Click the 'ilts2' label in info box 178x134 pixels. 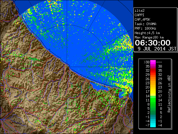click(x=140, y=11)
